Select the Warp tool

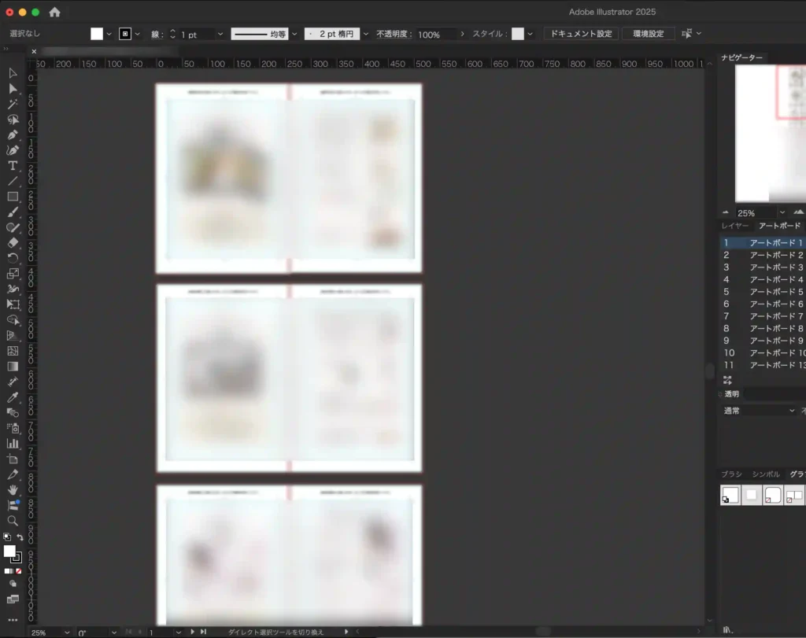pyautogui.click(x=13, y=289)
